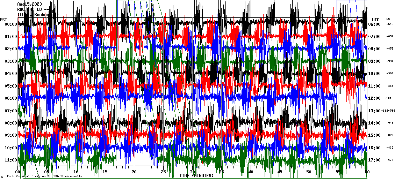Select the -1015 DC offset value

click(389, 98)
